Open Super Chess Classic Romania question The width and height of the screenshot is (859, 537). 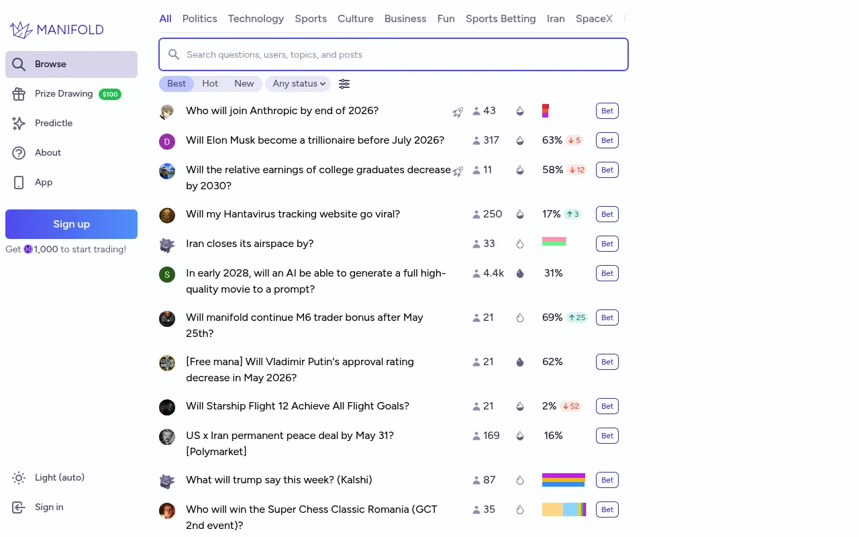[x=311, y=518]
